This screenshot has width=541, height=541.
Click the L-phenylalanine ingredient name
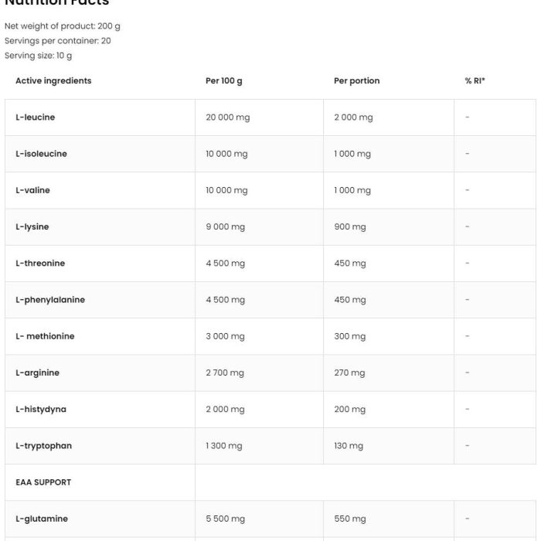tap(50, 300)
